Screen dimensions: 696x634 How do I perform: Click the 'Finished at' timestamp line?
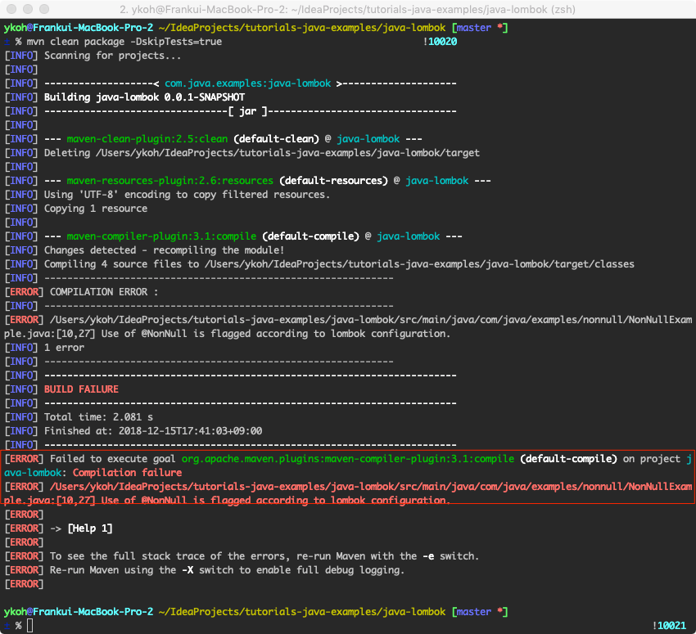pos(152,431)
